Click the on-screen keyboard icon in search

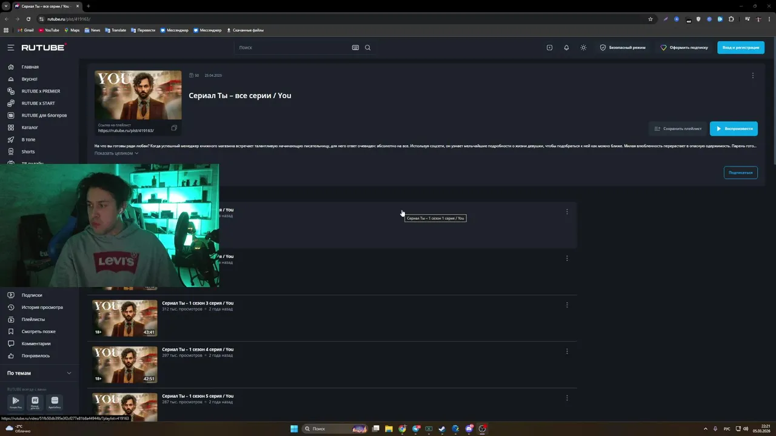tap(355, 47)
